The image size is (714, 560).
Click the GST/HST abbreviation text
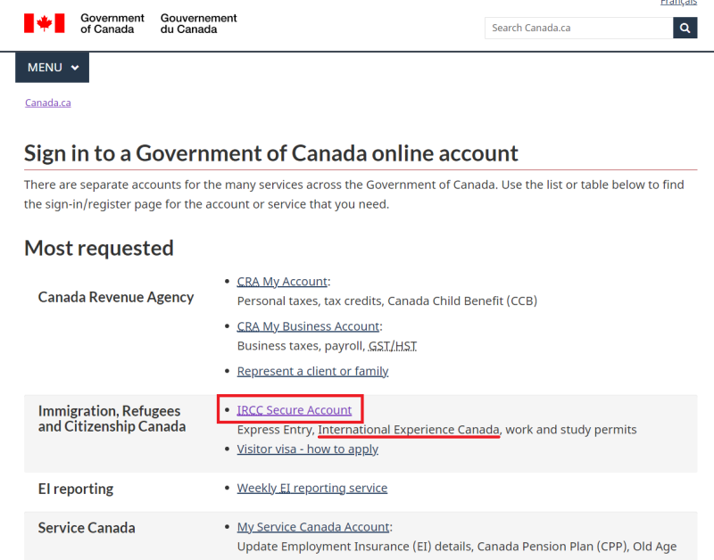[393, 346]
